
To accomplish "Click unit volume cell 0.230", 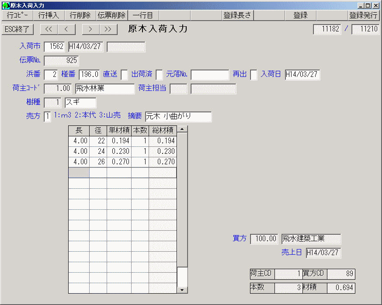I will 119,152.
